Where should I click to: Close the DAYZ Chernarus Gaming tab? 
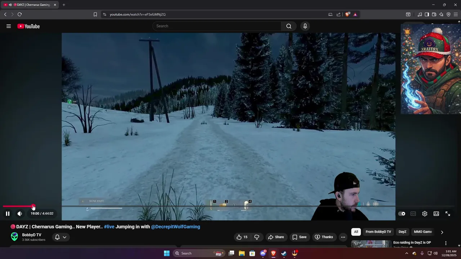tap(55, 5)
